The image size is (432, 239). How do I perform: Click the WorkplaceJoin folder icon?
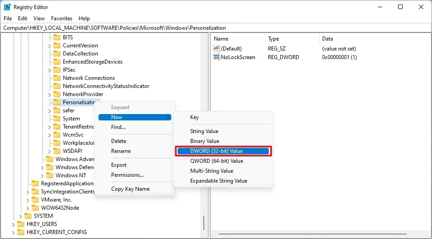pos(57,143)
